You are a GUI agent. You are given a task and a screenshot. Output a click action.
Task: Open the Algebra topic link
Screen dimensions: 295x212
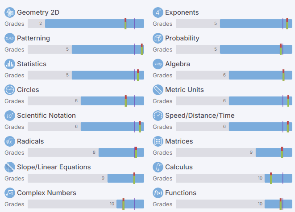[177, 64]
